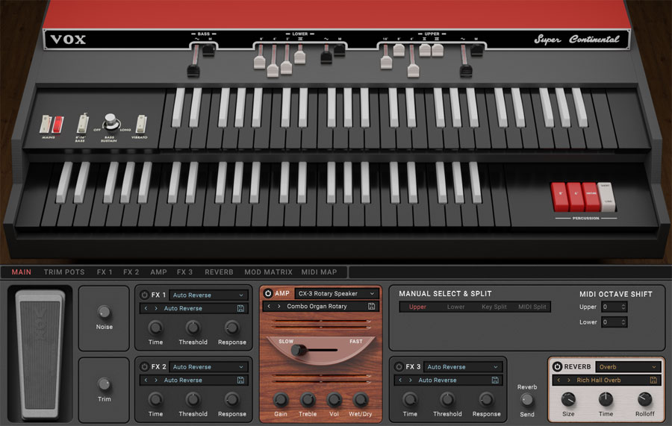The height and width of the screenshot is (426, 672).
Task: Open the FX 2 effect type dropdown
Action: (x=209, y=367)
